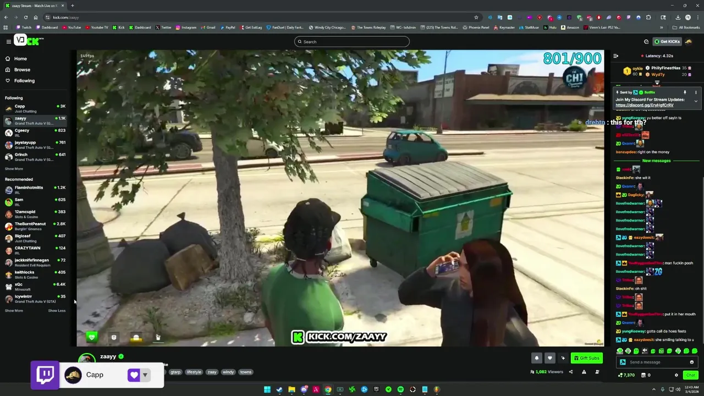This screenshot has width=704, height=396.
Task: Open the emoji picker in chat box
Action: (691, 362)
